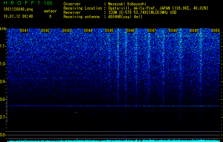Click time marker 0041

tap(24, 31)
